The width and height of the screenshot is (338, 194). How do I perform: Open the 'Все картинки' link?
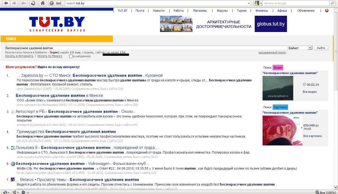(x=313, y=136)
